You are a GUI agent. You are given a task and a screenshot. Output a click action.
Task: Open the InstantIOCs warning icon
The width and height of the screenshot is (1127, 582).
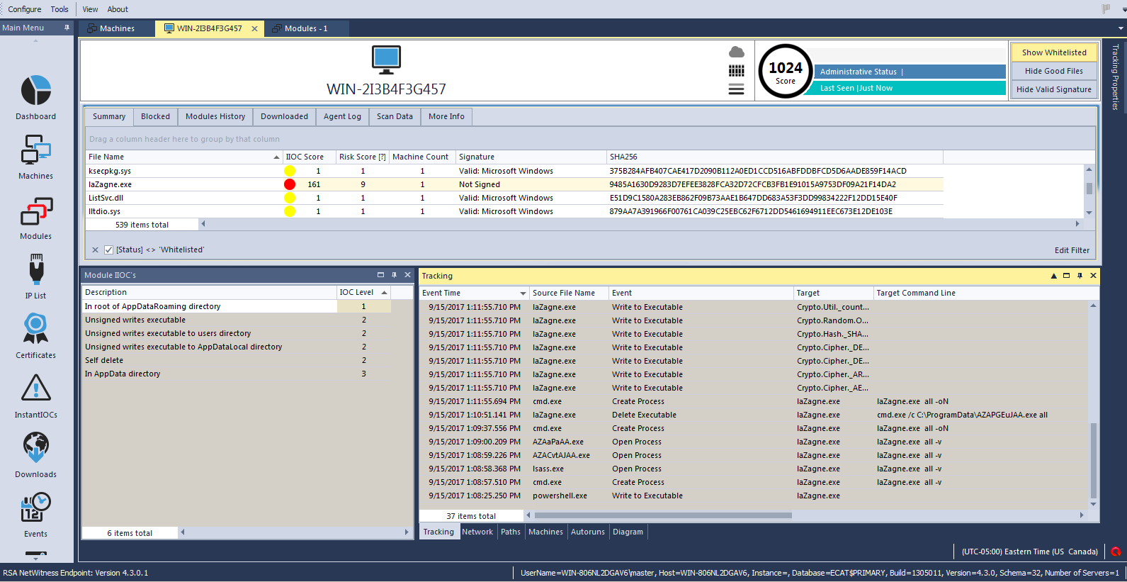click(x=35, y=388)
